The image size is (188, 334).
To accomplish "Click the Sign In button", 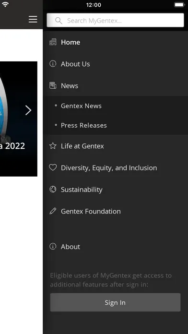I will click(115, 302).
